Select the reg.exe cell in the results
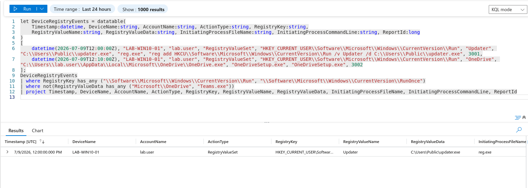 (485, 152)
